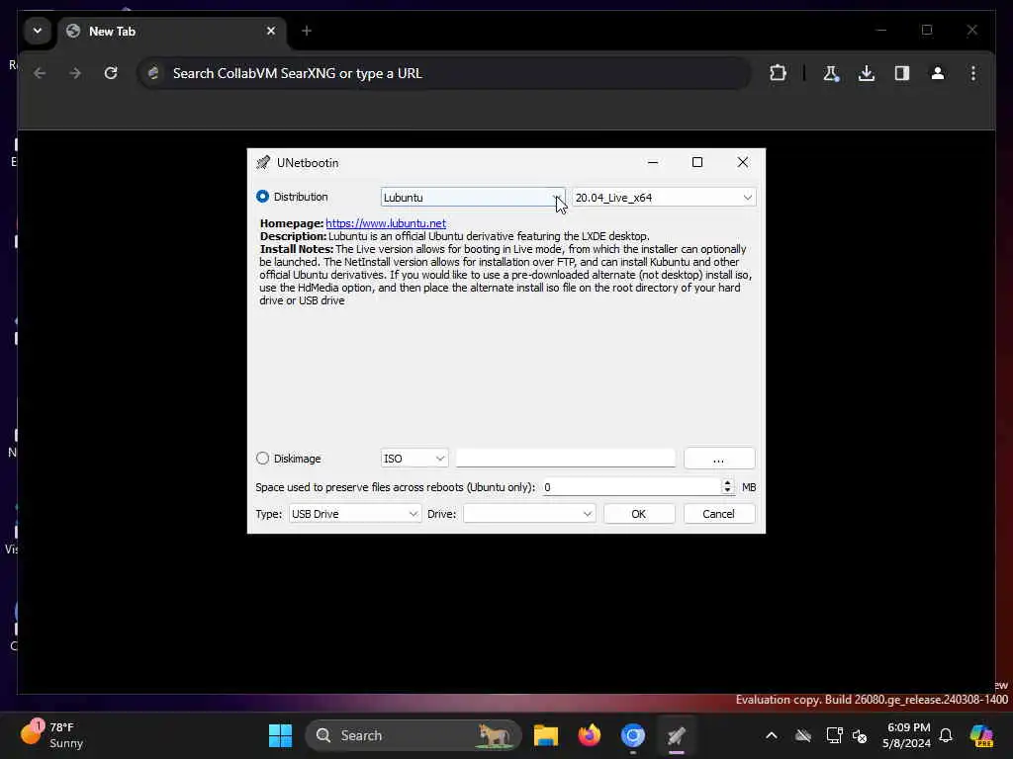This screenshot has width=1013, height=759.
Task: Go forward in browser history
Action: (x=75, y=73)
